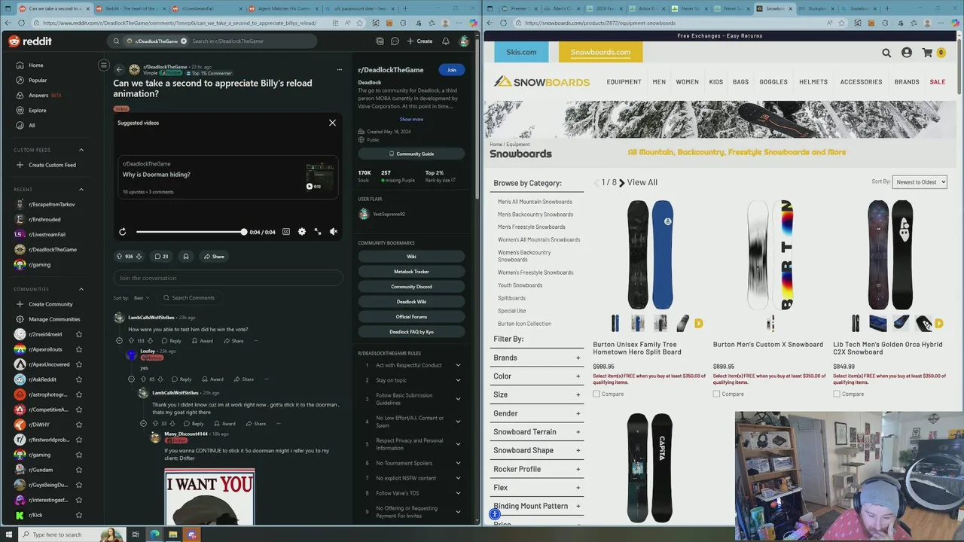Open the Sort by Best dropdown
Screen dimensions: 964x542
coord(141,298)
